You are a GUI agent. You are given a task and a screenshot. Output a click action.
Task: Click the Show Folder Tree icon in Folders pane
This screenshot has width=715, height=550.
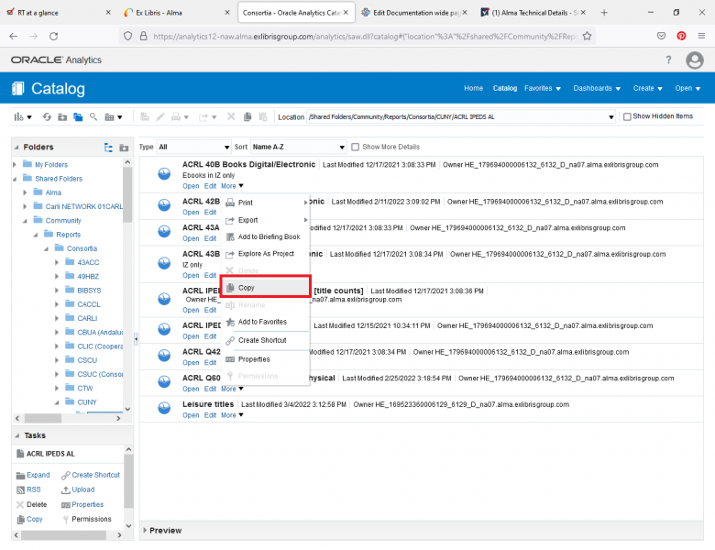pos(108,148)
